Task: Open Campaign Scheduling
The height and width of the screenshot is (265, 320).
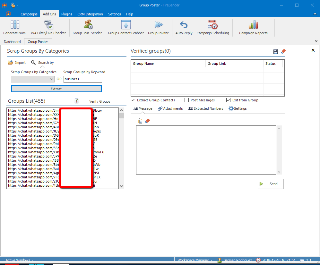Action: [213, 28]
